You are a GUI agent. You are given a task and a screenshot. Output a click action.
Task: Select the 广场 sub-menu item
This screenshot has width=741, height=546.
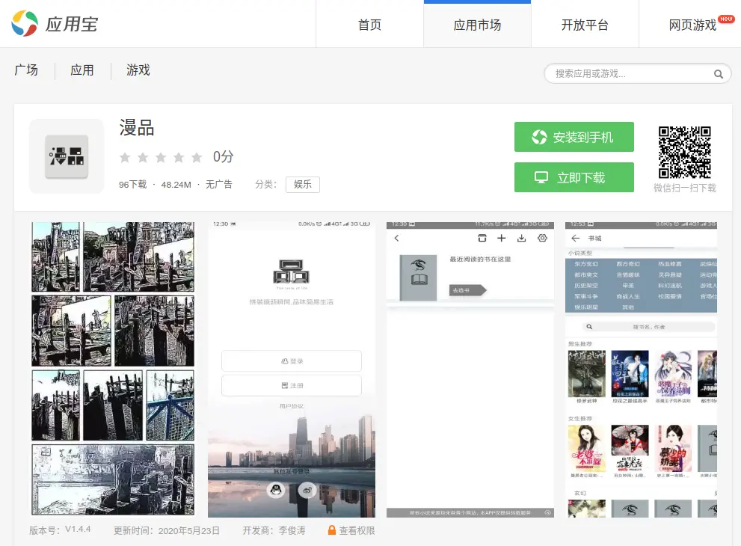(26, 70)
